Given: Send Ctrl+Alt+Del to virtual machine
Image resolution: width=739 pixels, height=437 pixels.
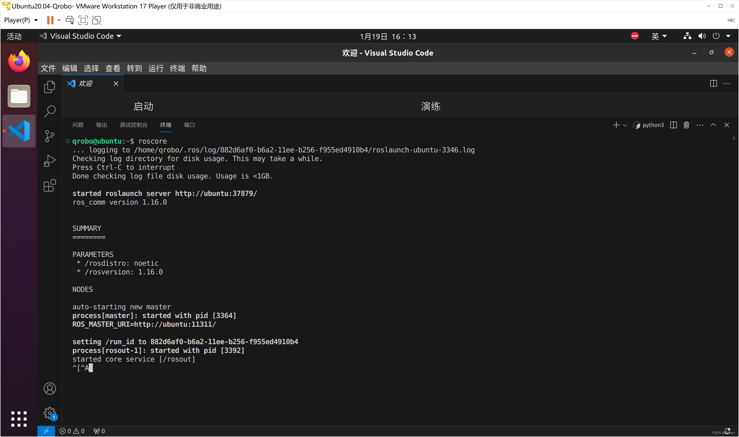Looking at the screenshot, I should [x=70, y=20].
